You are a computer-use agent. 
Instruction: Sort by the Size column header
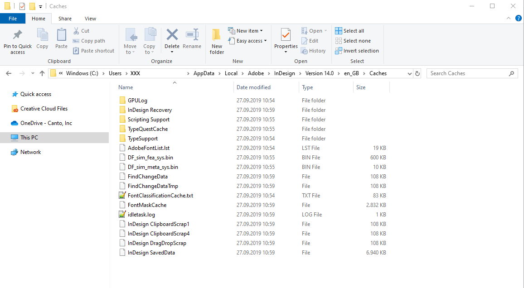(360, 87)
